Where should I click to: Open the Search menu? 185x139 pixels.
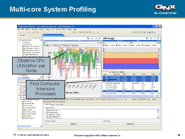(x=42, y=29)
